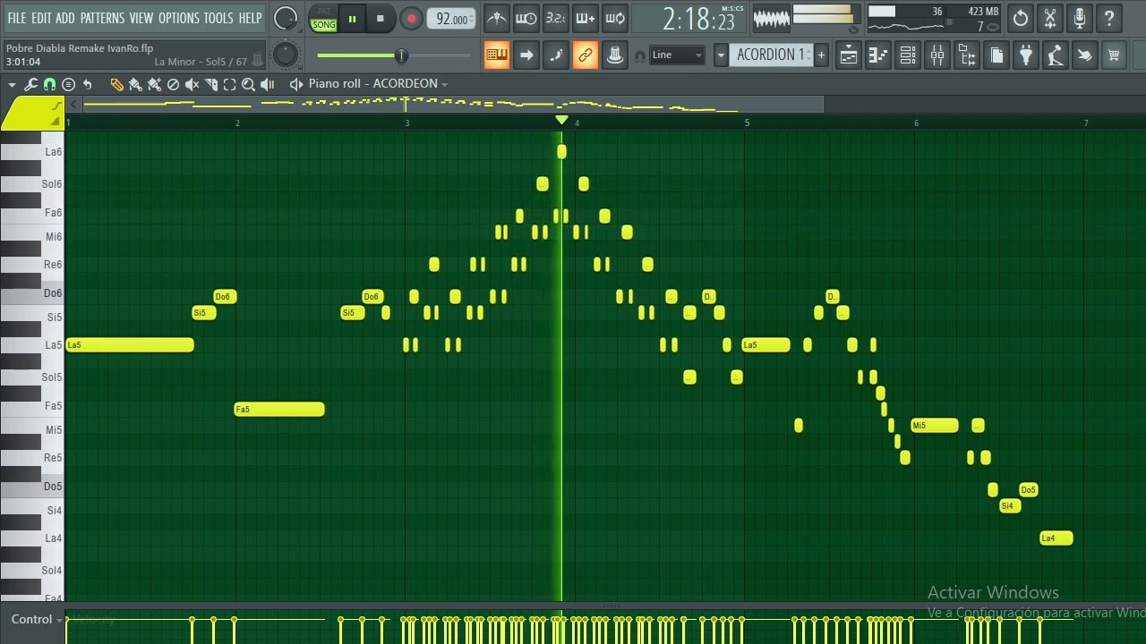Toggle the 3-2-1 countdown before recording
This screenshot has width=1146, height=644.
[555, 18]
